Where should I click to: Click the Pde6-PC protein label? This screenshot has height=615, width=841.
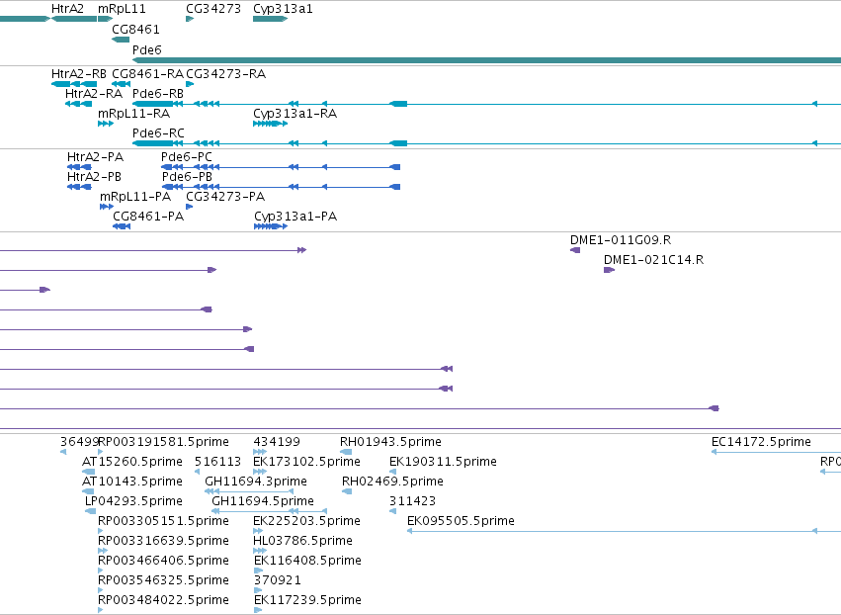tap(187, 156)
